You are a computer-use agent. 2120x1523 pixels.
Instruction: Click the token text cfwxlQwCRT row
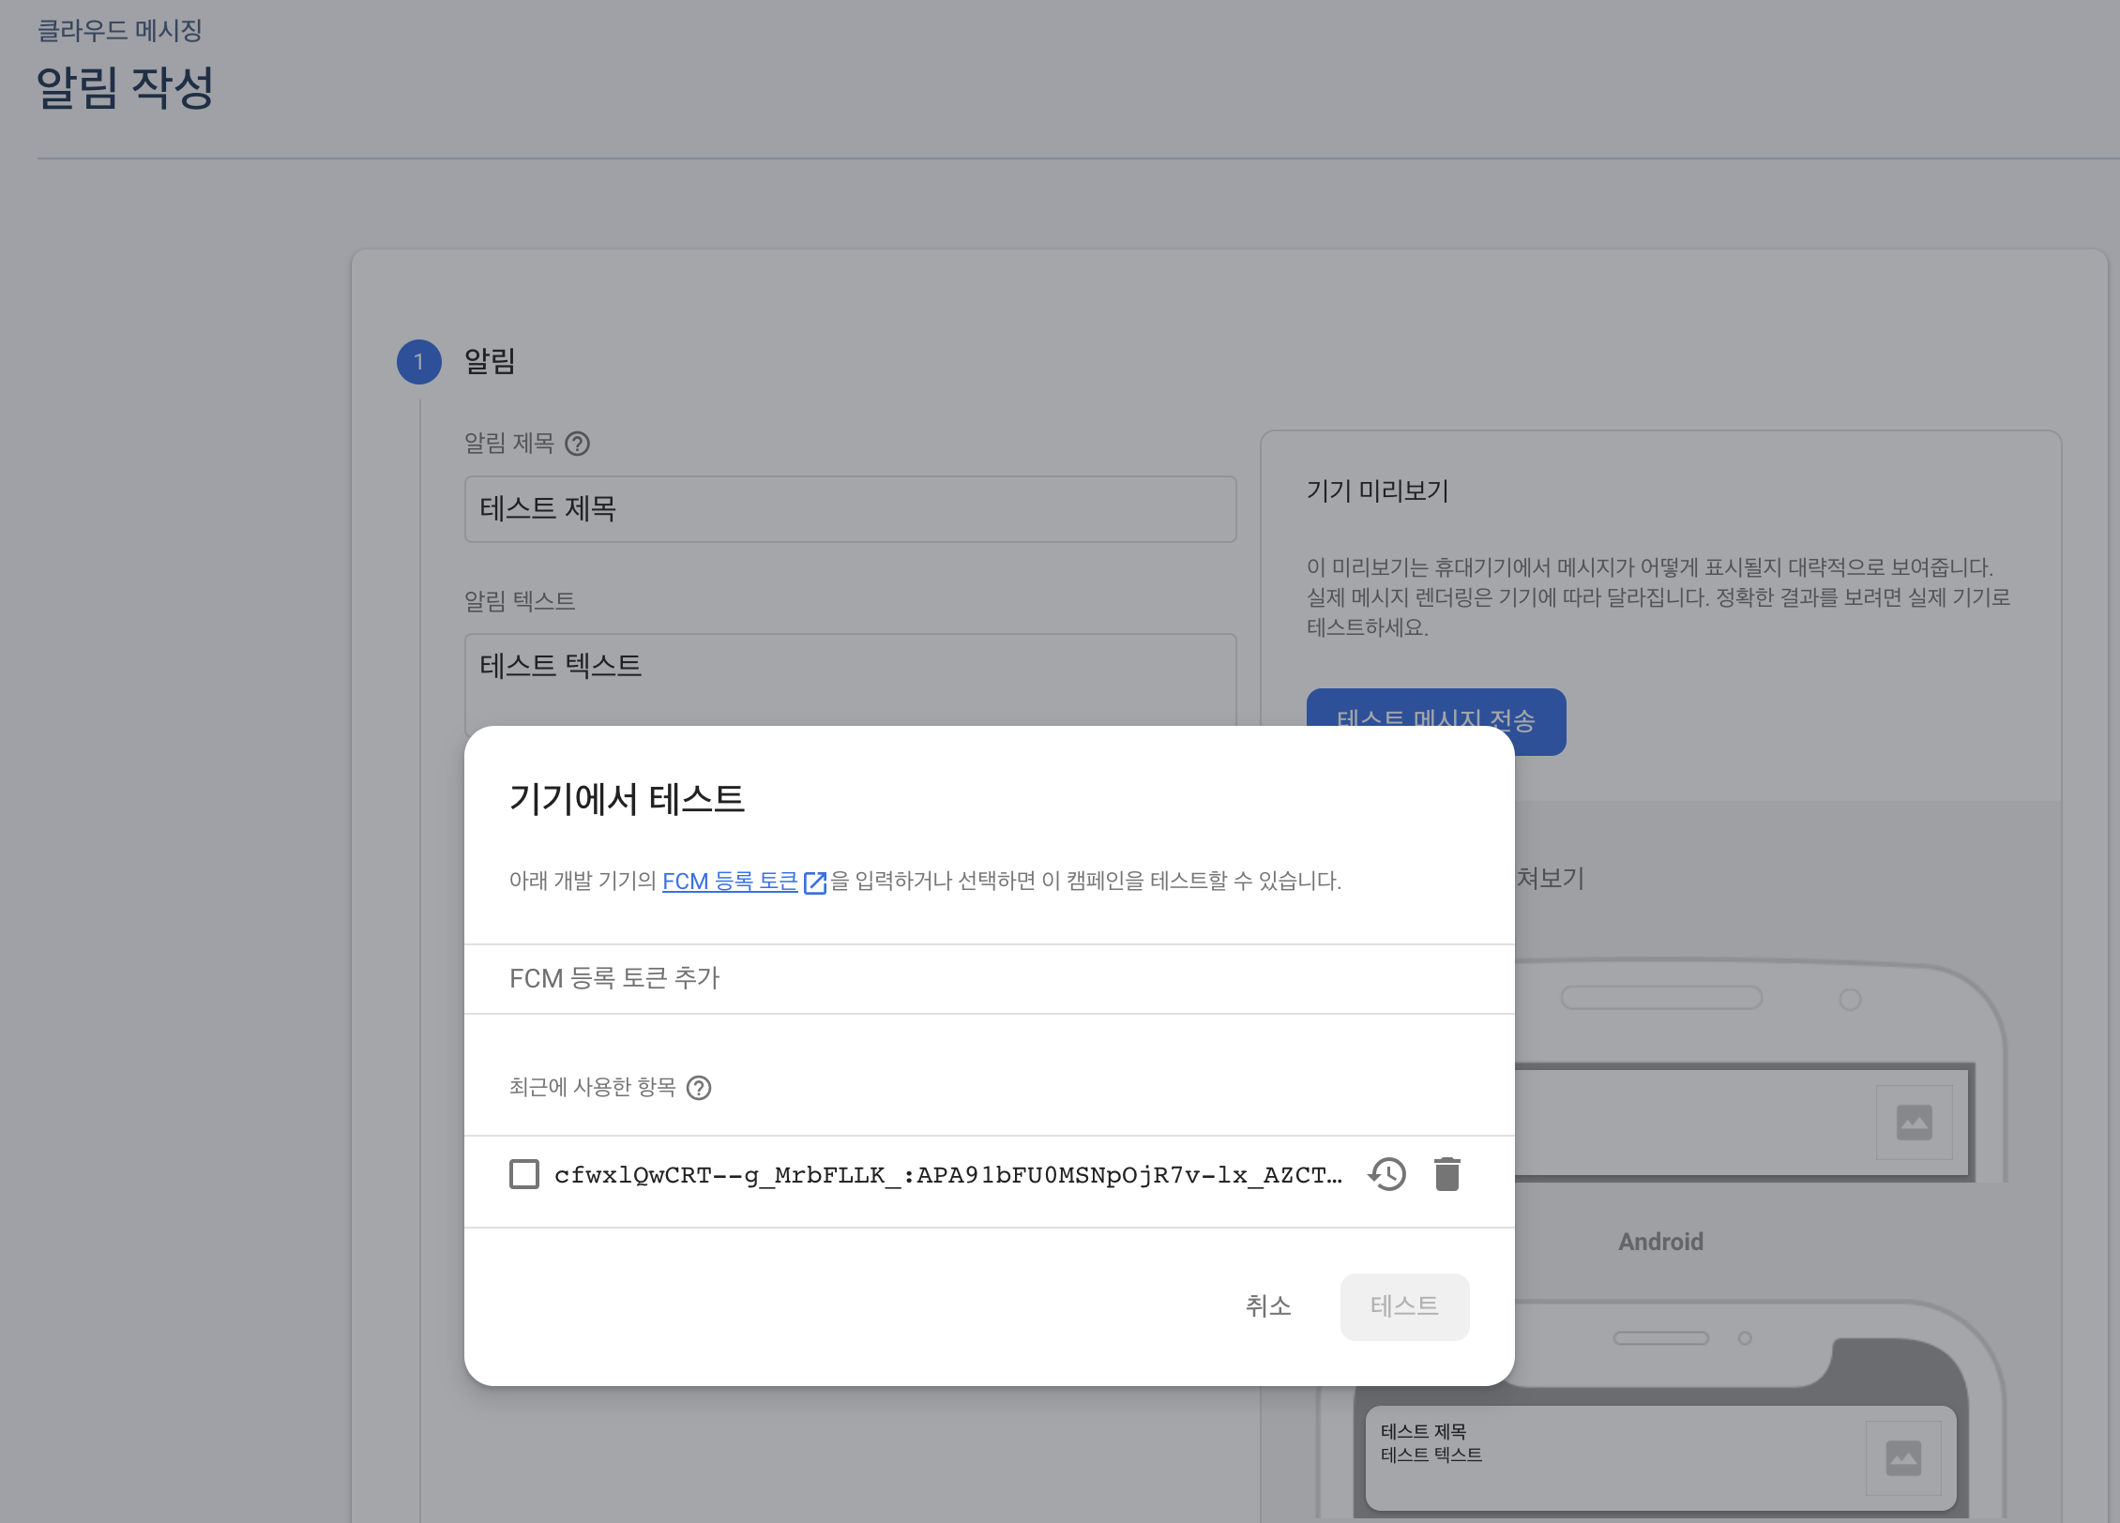947,1175
